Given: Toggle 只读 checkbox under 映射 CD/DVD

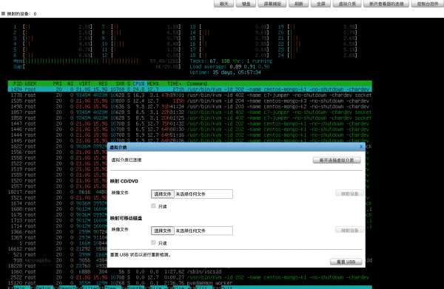Looking at the screenshot, I should [x=153, y=206].
